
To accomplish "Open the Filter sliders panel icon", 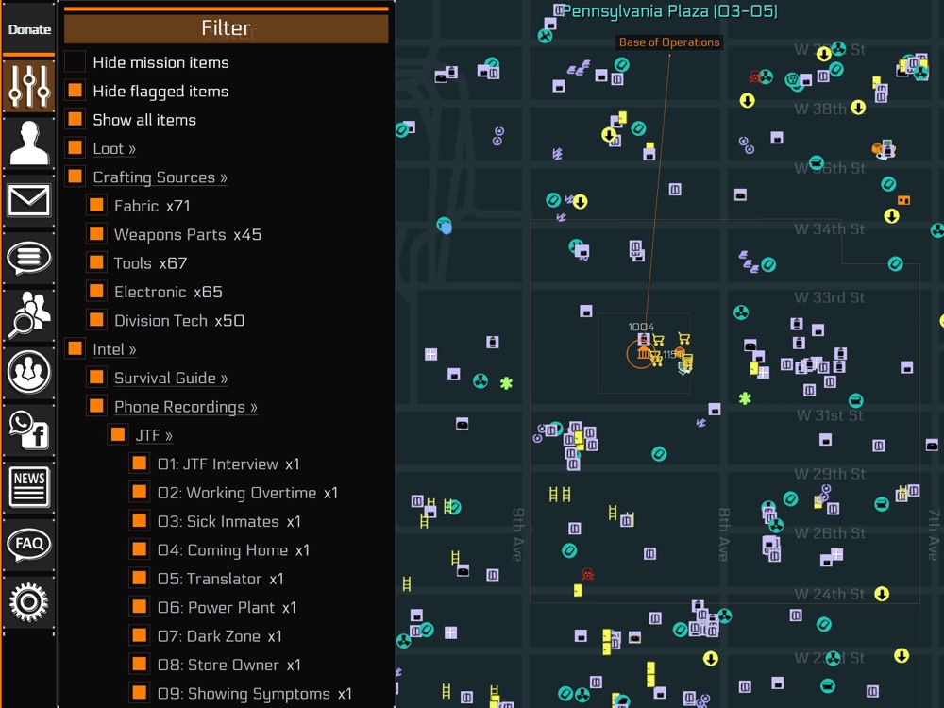I will click(x=28, y=87).
